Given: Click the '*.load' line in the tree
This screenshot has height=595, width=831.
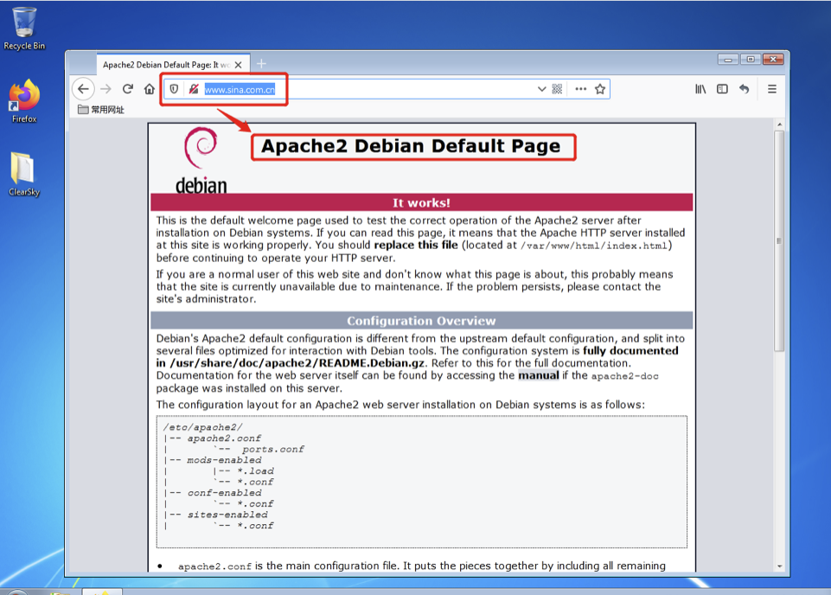Looking at the screenshot, I should point(255,471).
